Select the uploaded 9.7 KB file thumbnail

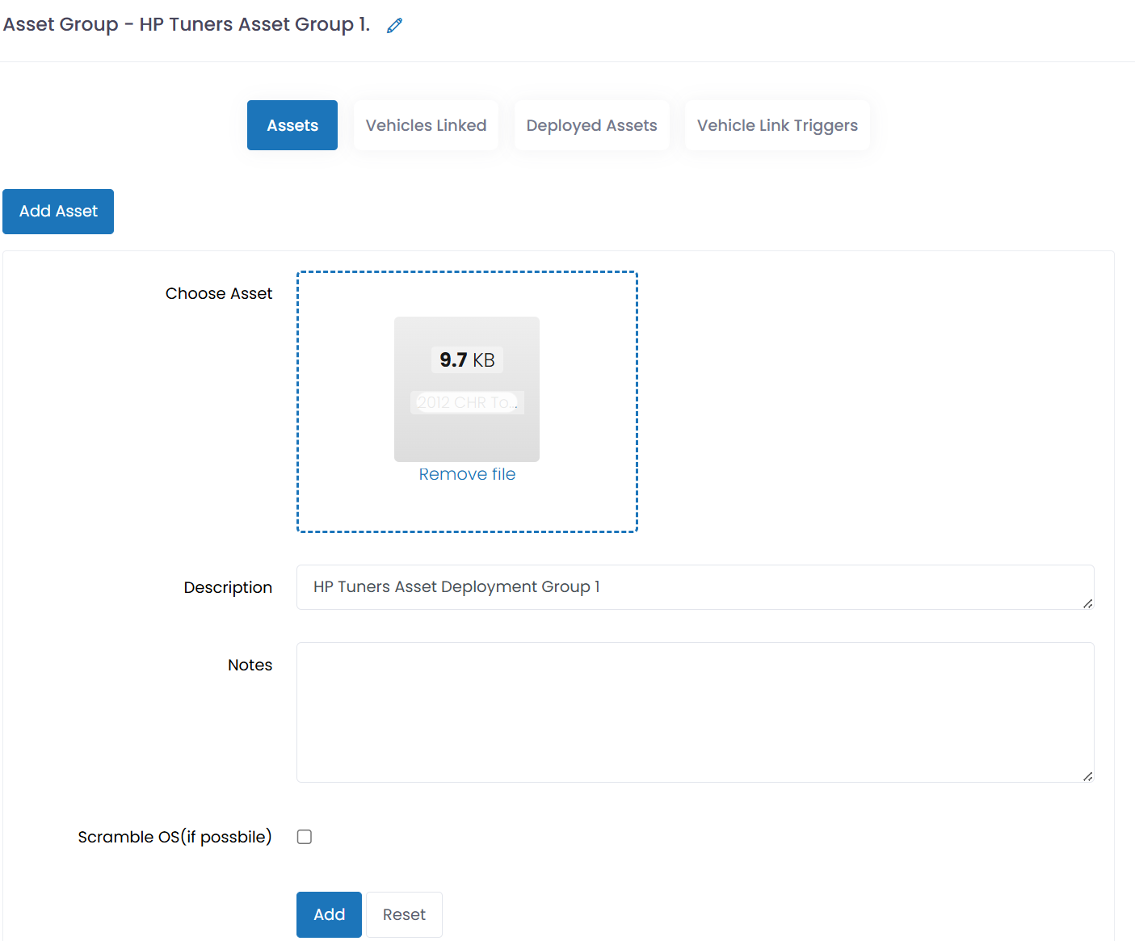[x=467, y=389]
